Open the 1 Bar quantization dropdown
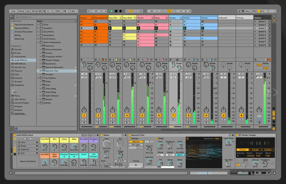The width and height of the screenshot is (286, 184). [x=74, y=11]
